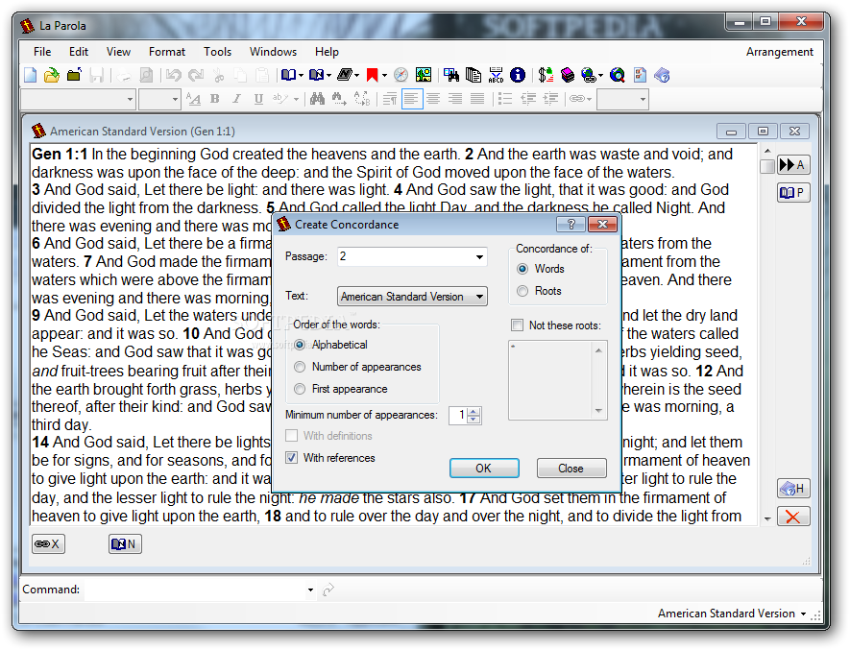
Task: Choose First appearance order
Action: (x=300, y=389)
